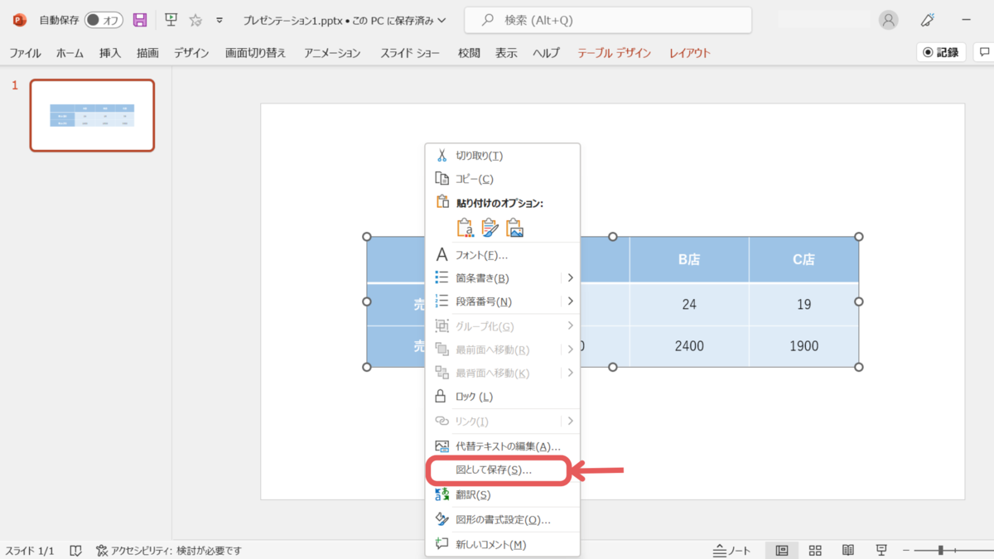This screenshot has width=994, height=559.
Task: Expand the 最背面へ移動(K) submenu arrow
Action: click(571, 373)
